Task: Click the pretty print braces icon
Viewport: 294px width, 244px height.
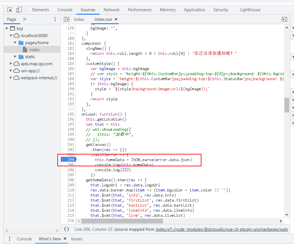Action: tap(67, 229)
